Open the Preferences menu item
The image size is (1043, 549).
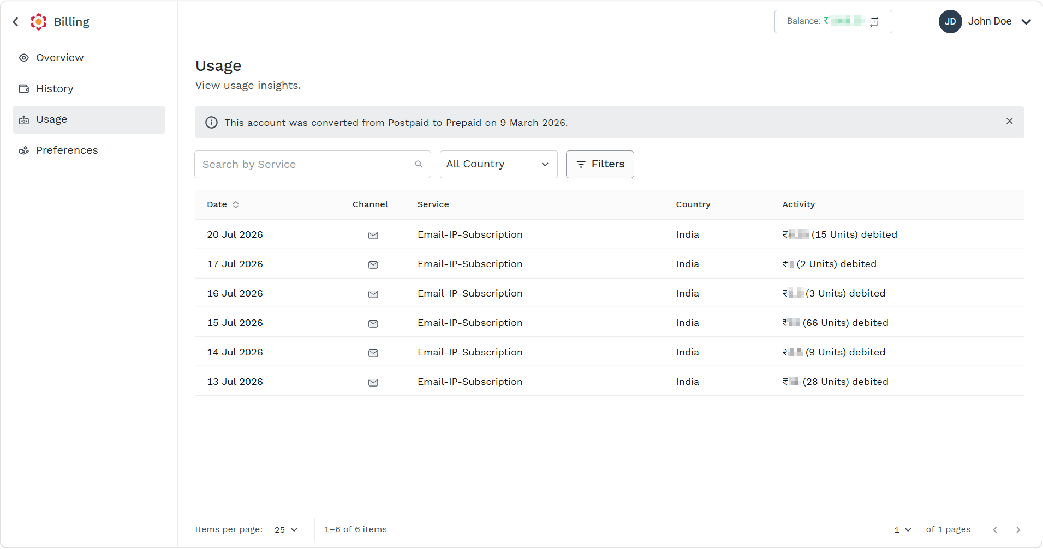(x=89, y=150)
